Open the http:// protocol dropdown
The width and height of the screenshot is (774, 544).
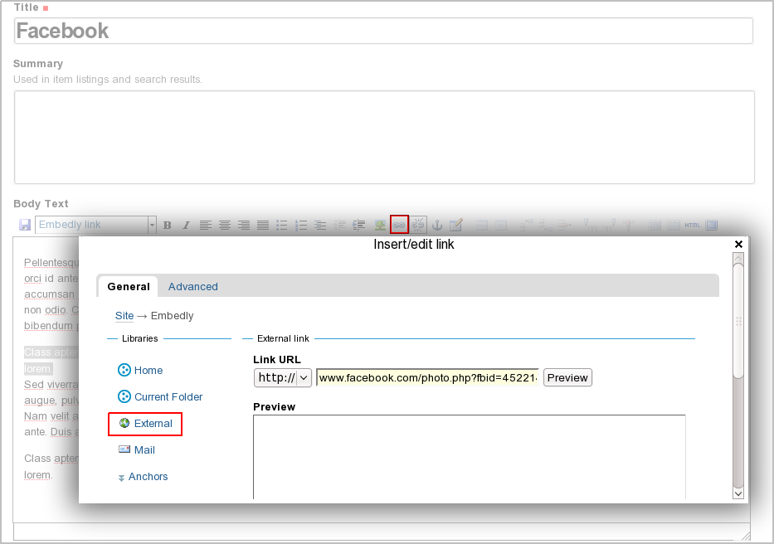(x=282, y=377)
